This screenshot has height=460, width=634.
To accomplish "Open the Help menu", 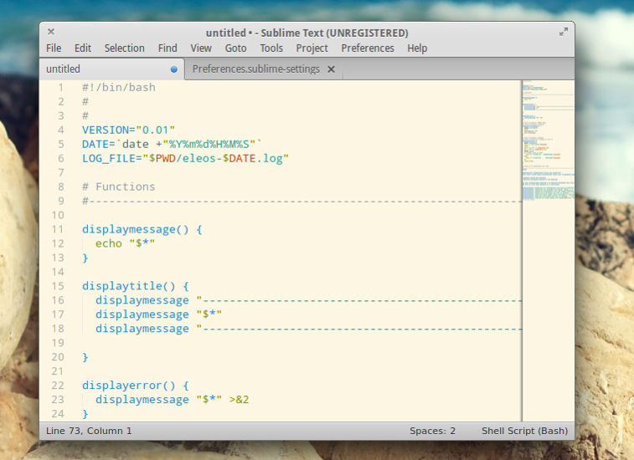I will click(x=417, y=48).
